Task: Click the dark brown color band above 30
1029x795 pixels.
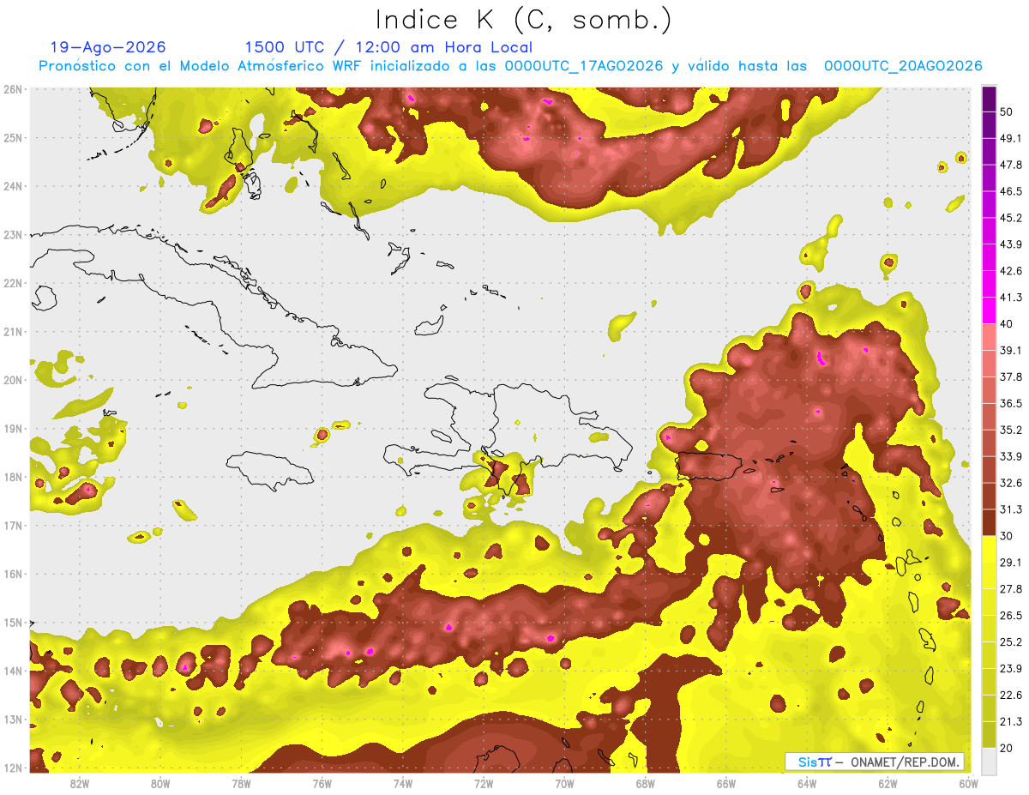Action: coord(989,523)
